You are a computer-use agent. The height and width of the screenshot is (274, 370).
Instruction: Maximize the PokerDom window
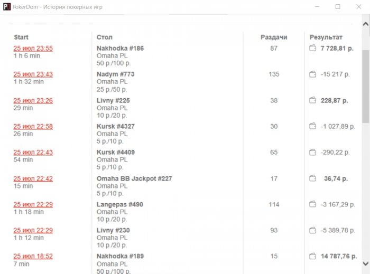point(338,6)
